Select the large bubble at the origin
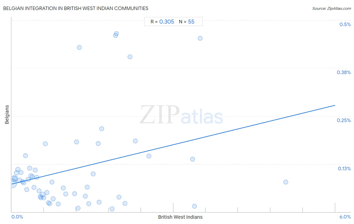The width and height of the screenshot is (354, 224). (x=12, y=183)
